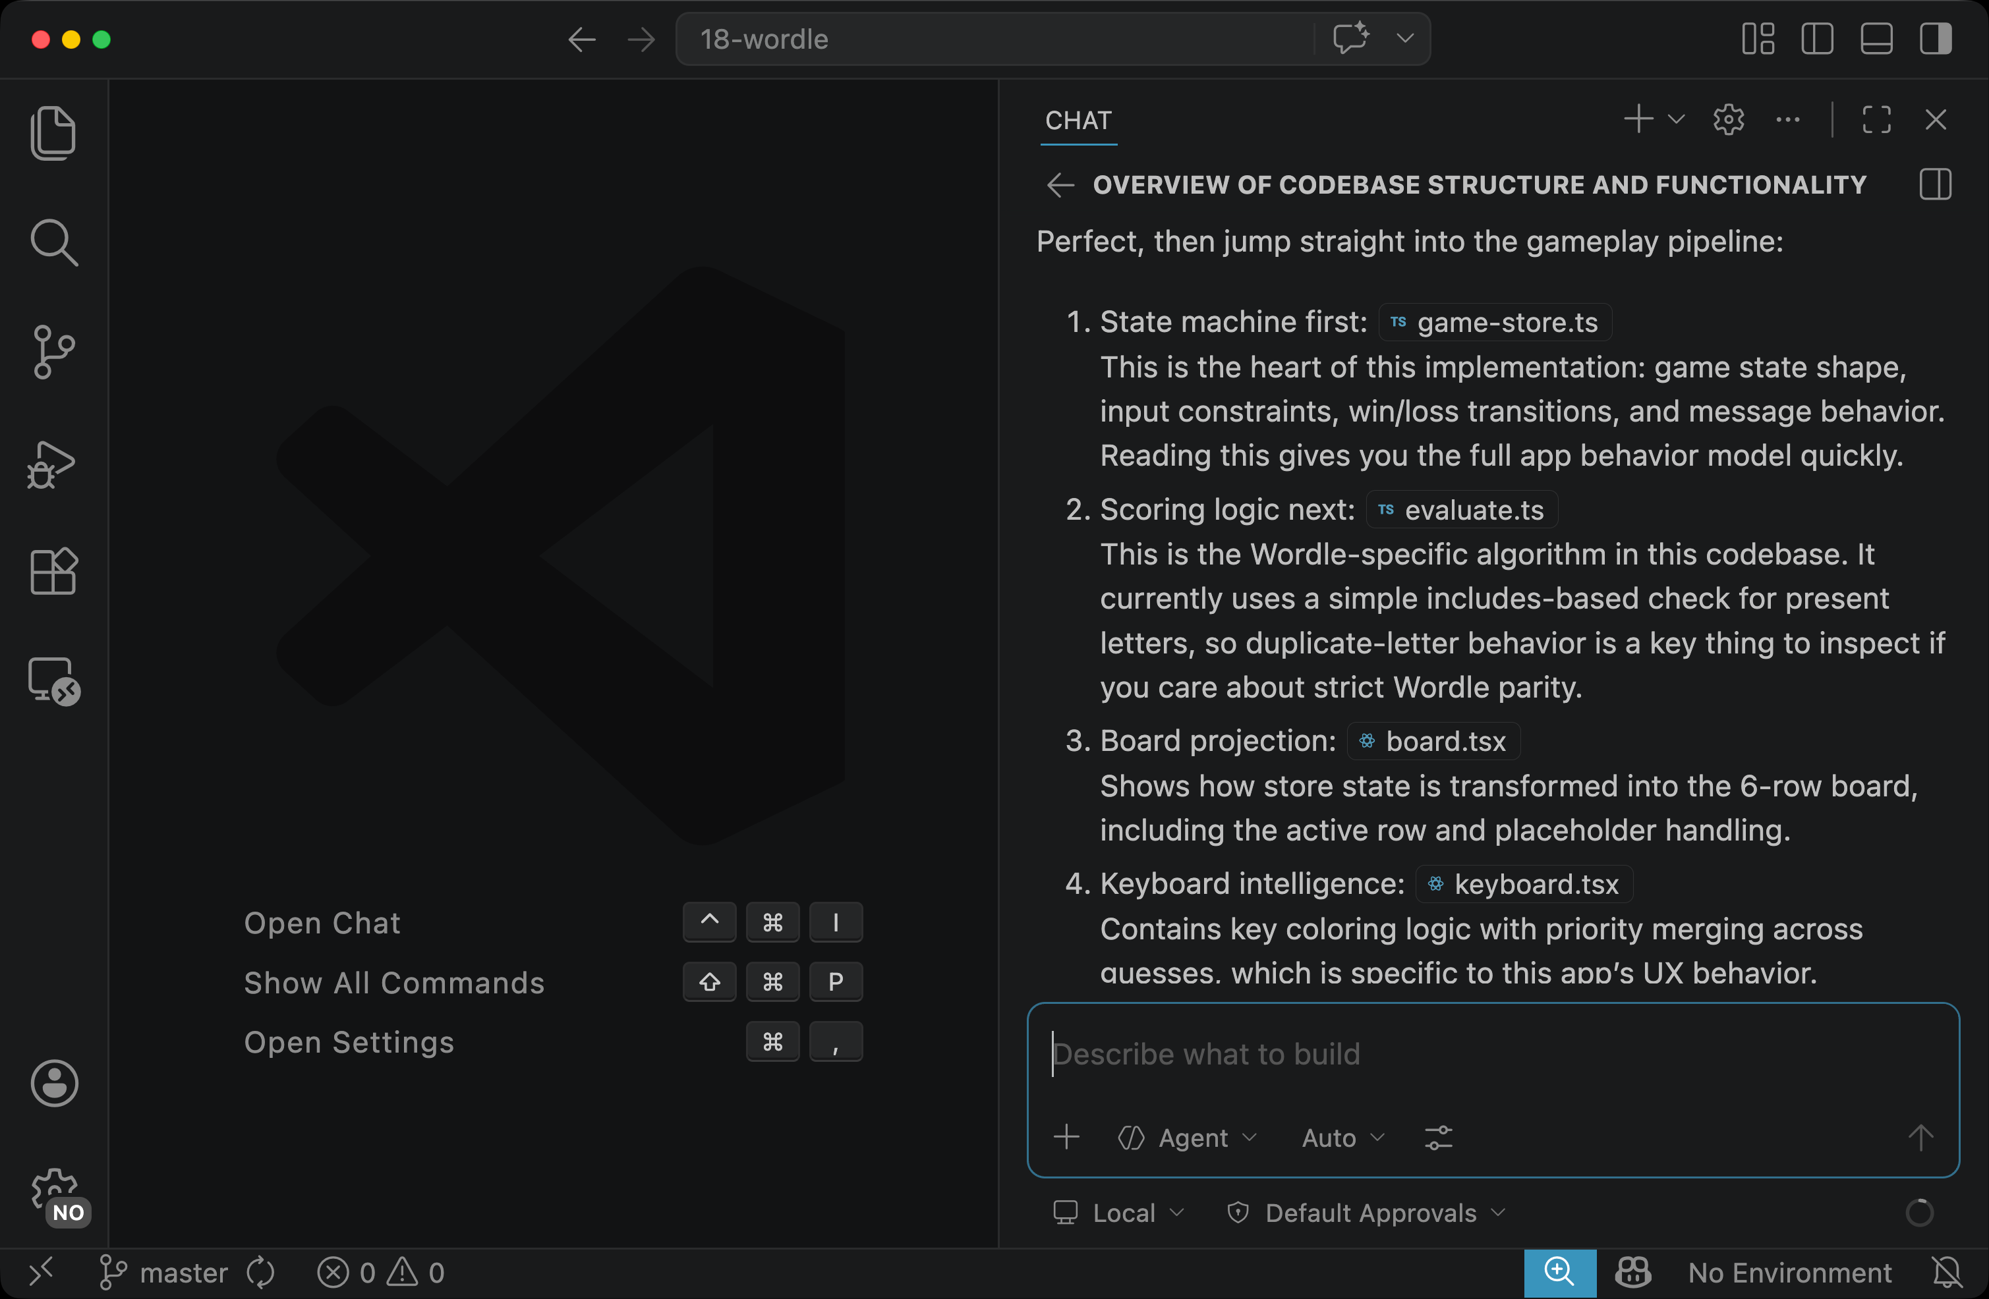Open the Local session target dropdown
1989x1299 pixels.
tap(1118, 1212)
